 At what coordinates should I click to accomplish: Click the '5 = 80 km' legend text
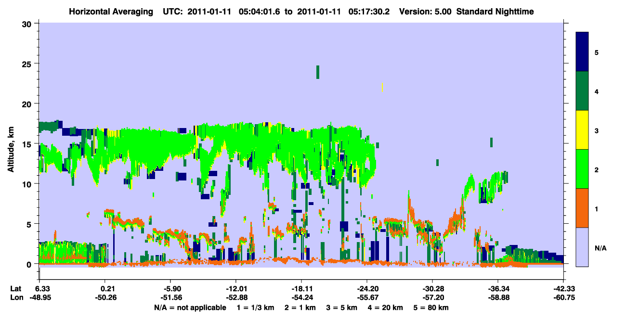(x=431, y=308)
